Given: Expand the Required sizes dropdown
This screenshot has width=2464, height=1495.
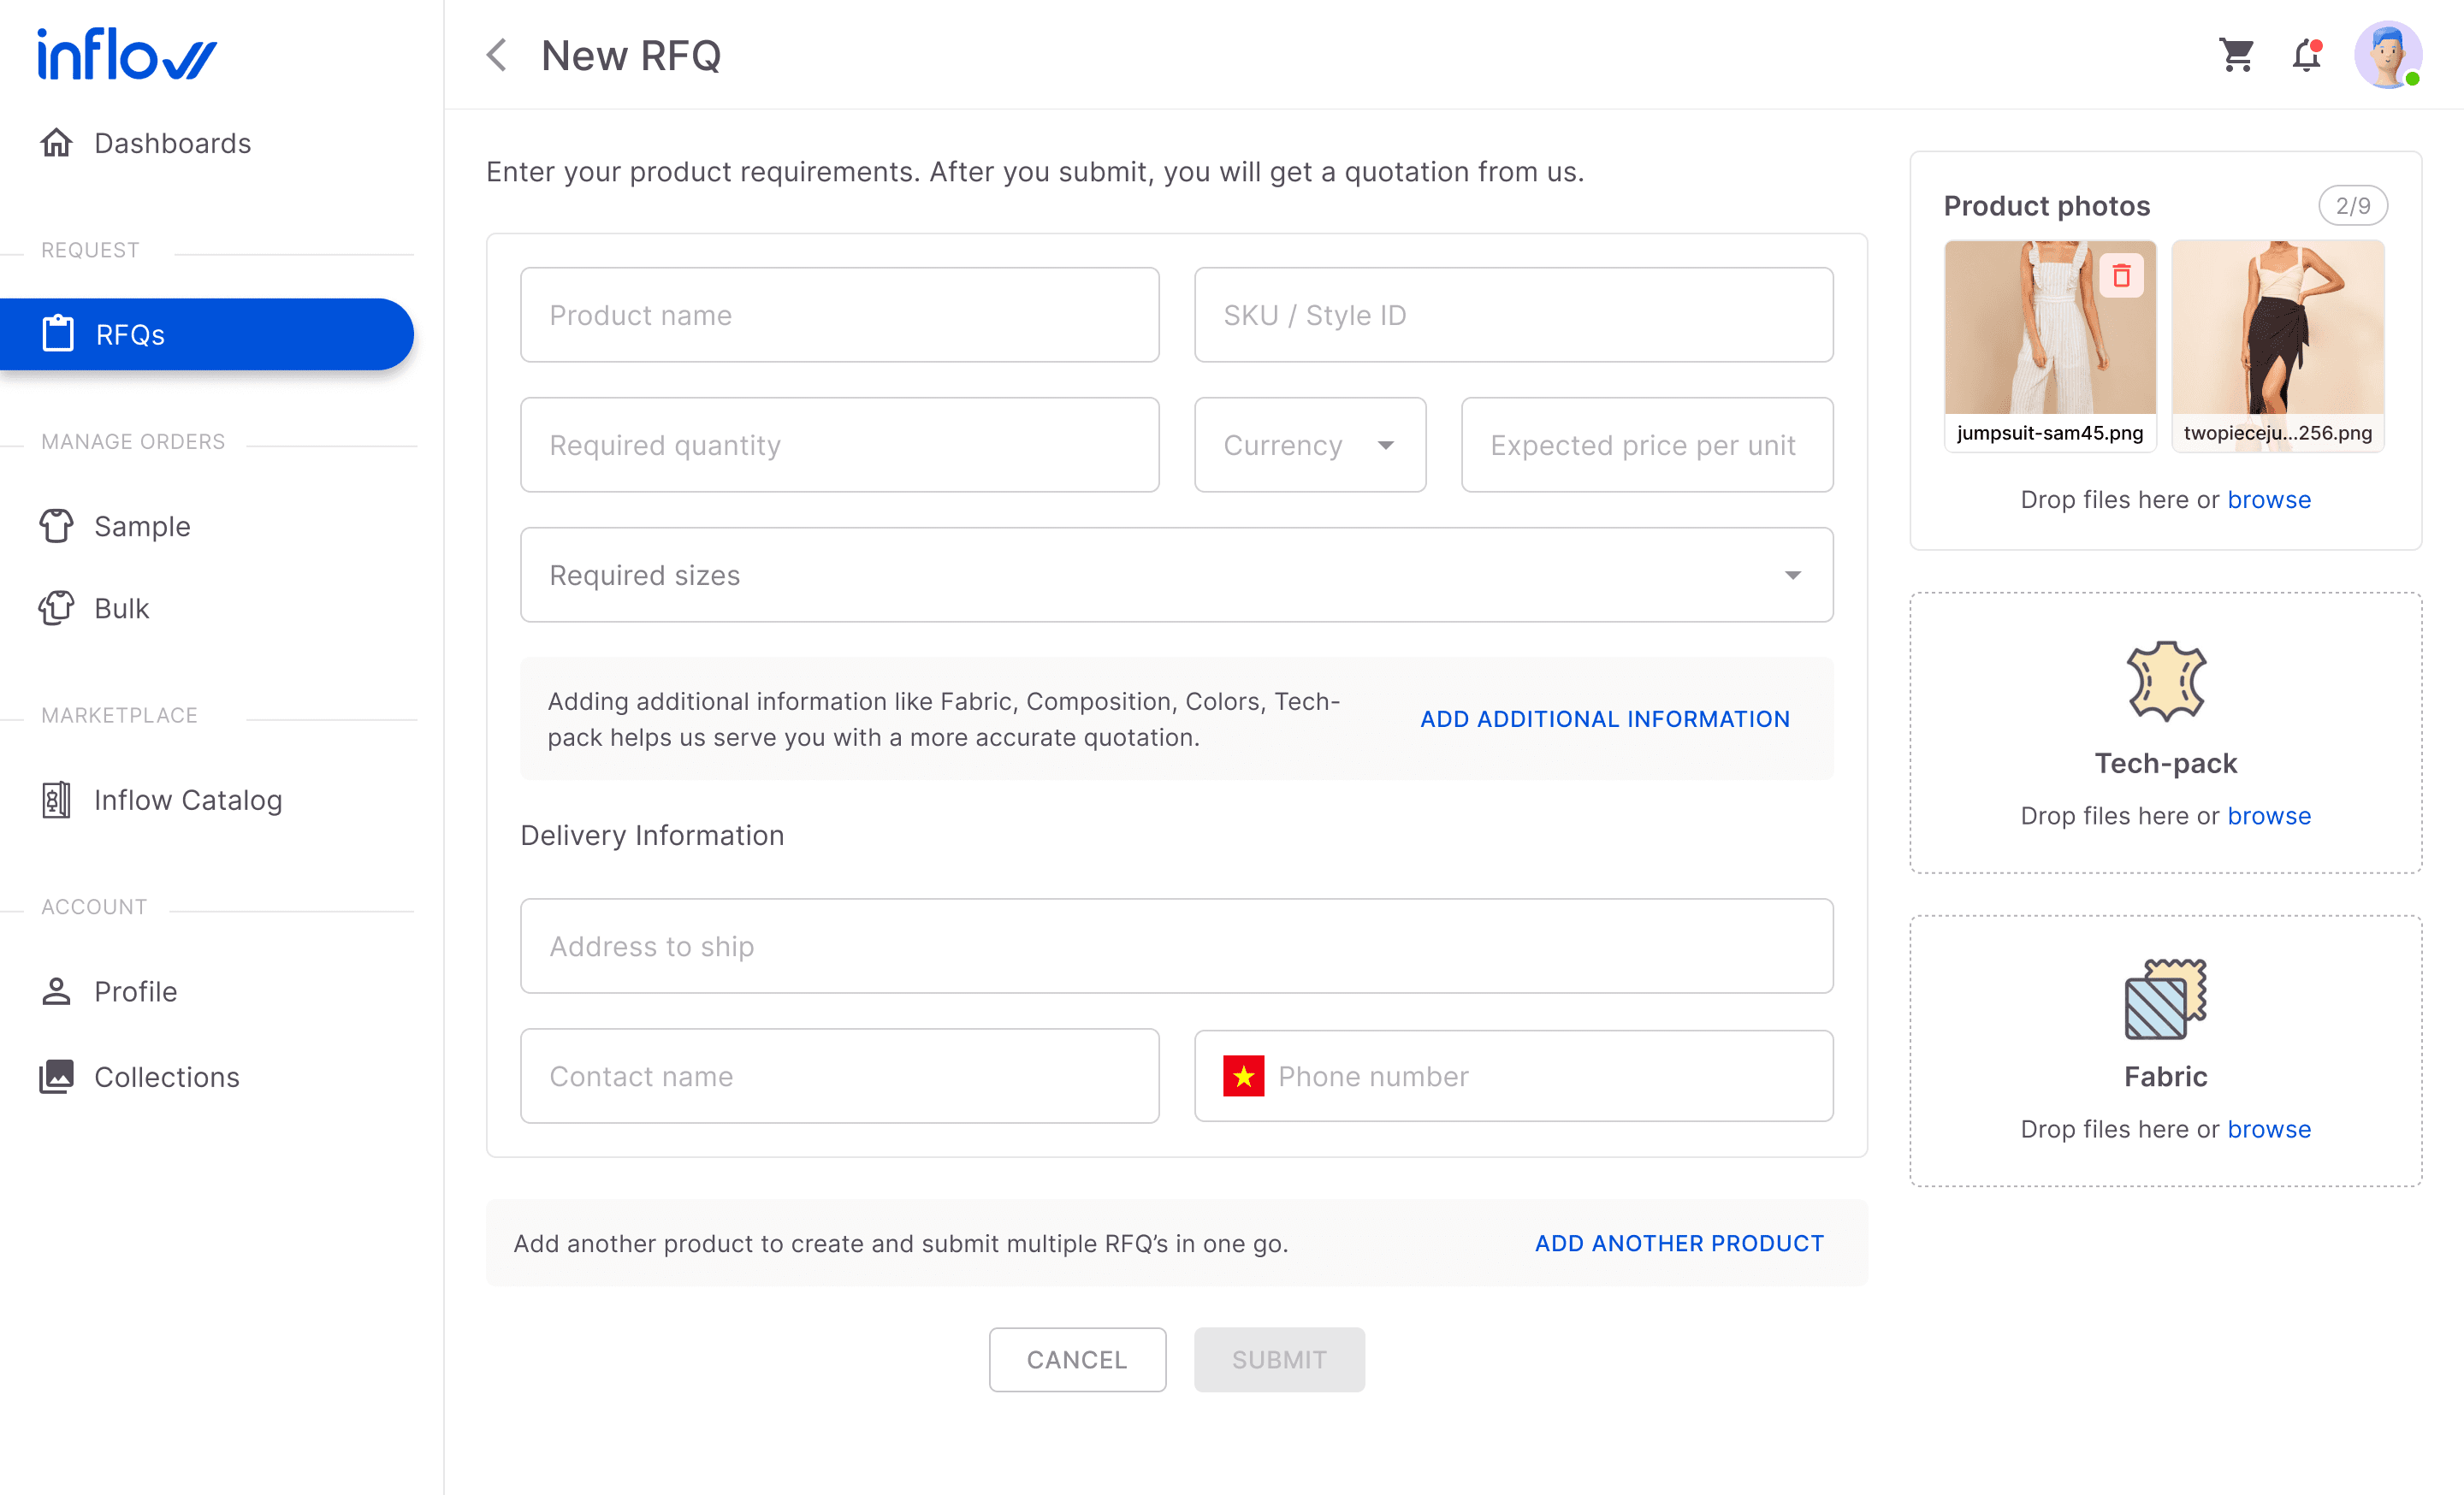Looking at the screenshot, I should tap(1176, 575).
